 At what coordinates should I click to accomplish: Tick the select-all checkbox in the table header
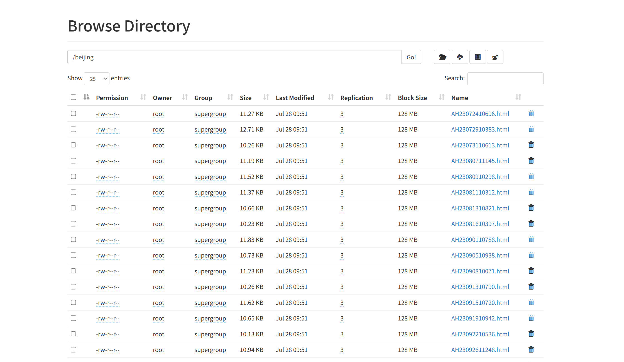[x=74, y=97]
